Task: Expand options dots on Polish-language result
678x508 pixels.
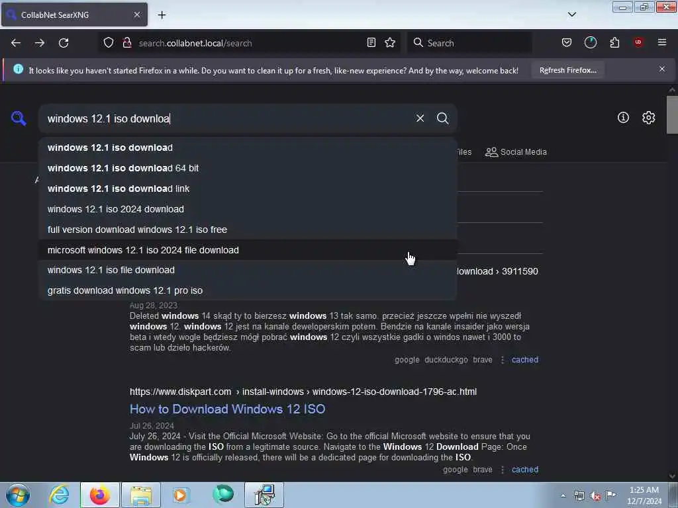Action: click(503, 360)
